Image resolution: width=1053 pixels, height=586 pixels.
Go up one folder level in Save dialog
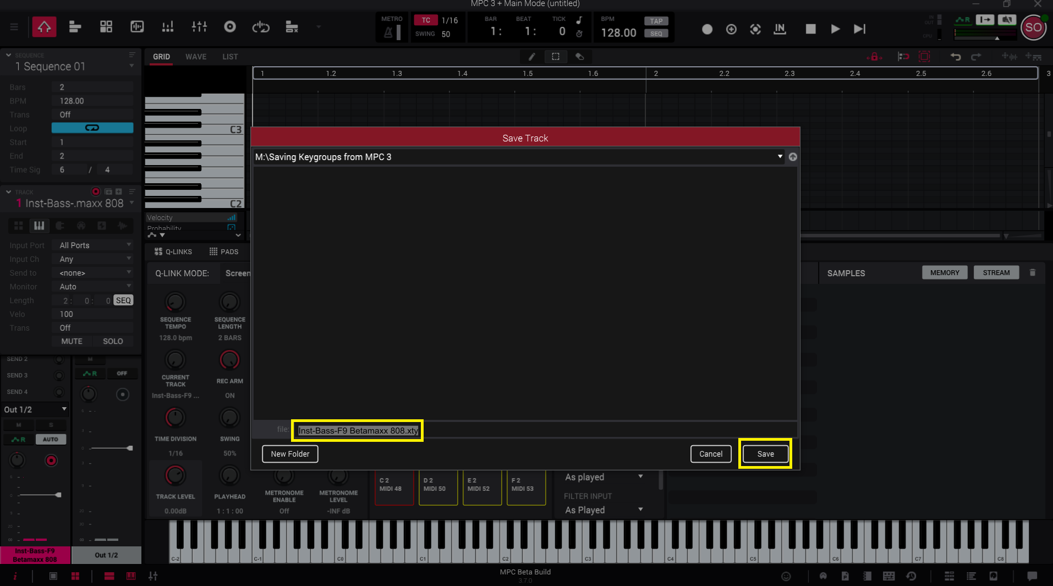[793, 157]
